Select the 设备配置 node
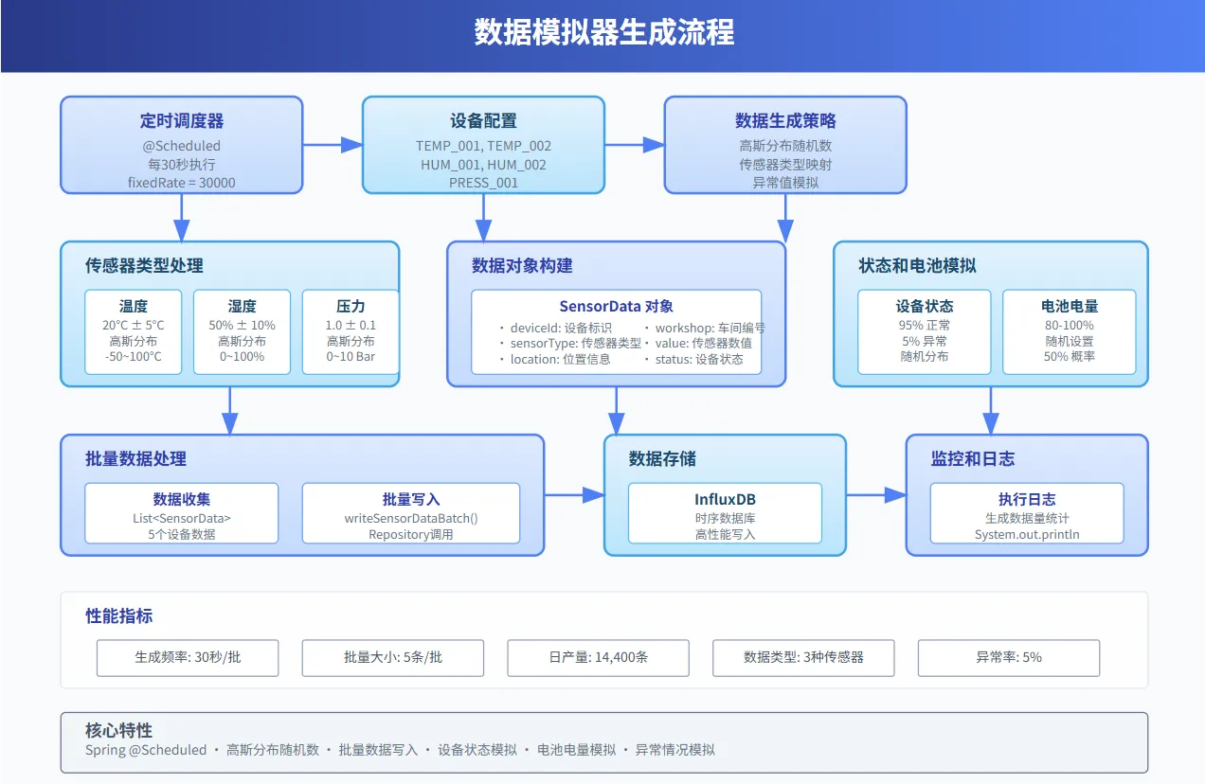Image resolution: width=1205 pixels, height=784 pixels. point(483,146)
